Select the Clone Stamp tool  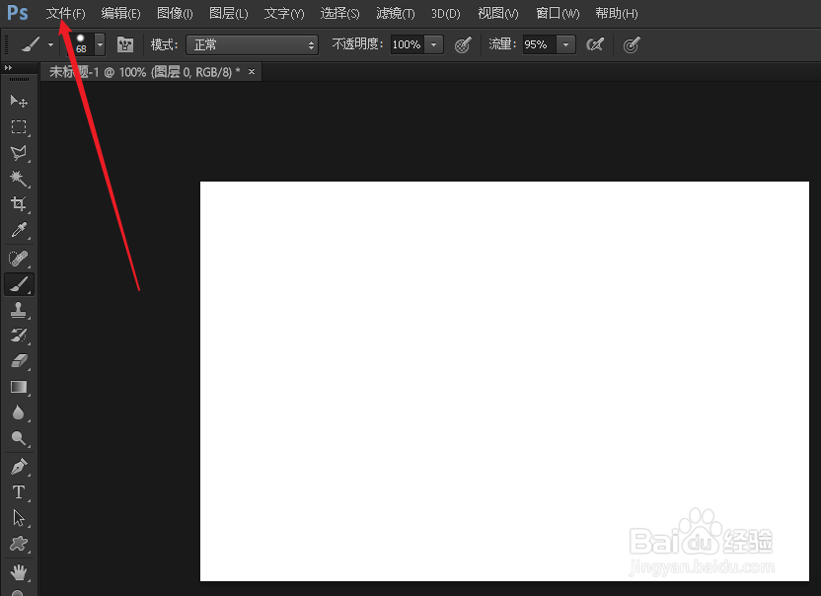19,310
